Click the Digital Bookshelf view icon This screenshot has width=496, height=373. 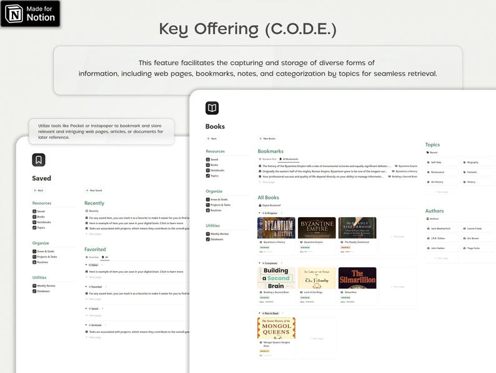260,205
